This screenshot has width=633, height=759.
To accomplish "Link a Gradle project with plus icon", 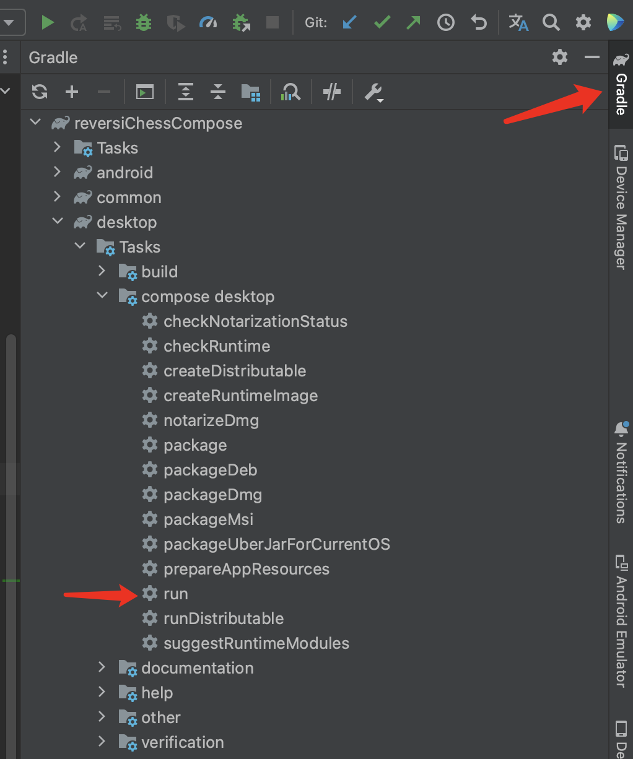I will [x=72, y=92].
